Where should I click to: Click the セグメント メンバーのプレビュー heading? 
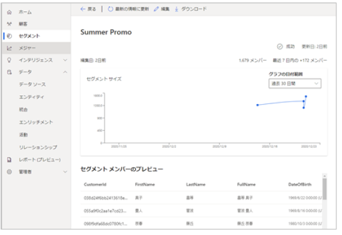coord(121,169)
